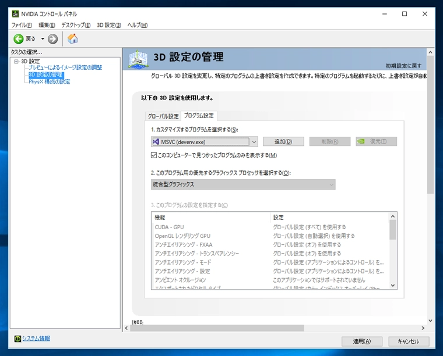Select プレビューによるイメージ設定の調整 tree item

point(65,67)
